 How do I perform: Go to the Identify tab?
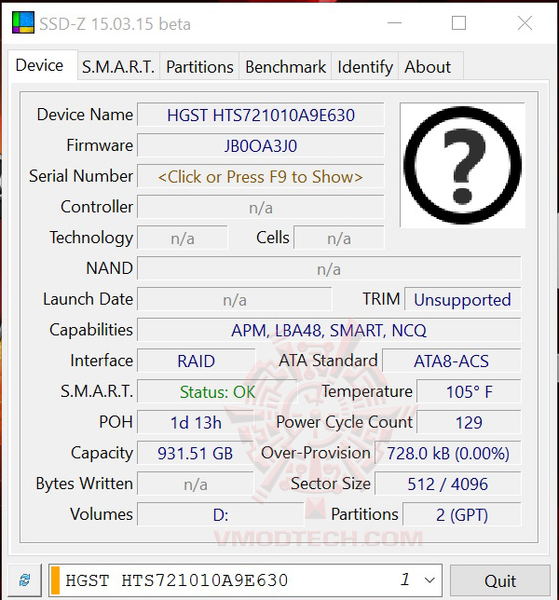coord(364,67)
